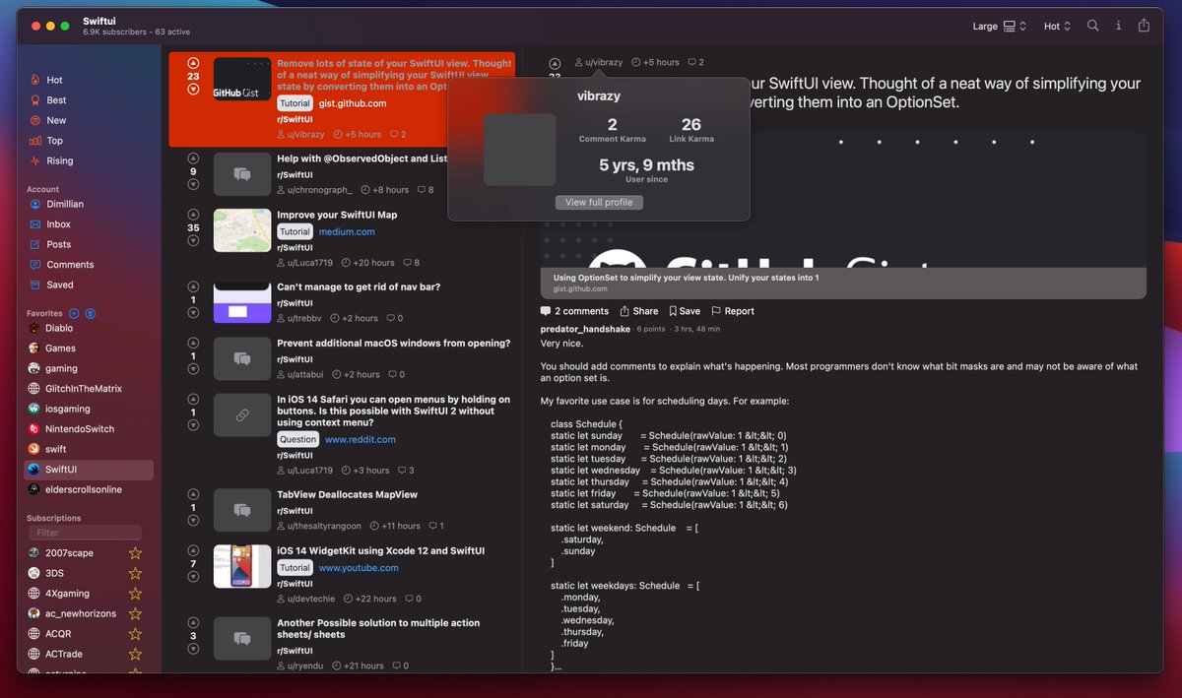Viewport: 1182px width, 698px height.
Task: Open the elderscrollsonline favorite subreddit
Action: pyautogui.click(x=86, y=489)
